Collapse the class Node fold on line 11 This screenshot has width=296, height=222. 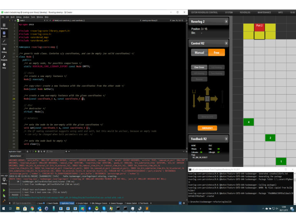coord(17,57)
